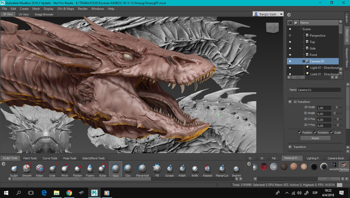Screen dimensions: 350x198
Task: Activate the Flatten tool
Action: coord(77,170)
